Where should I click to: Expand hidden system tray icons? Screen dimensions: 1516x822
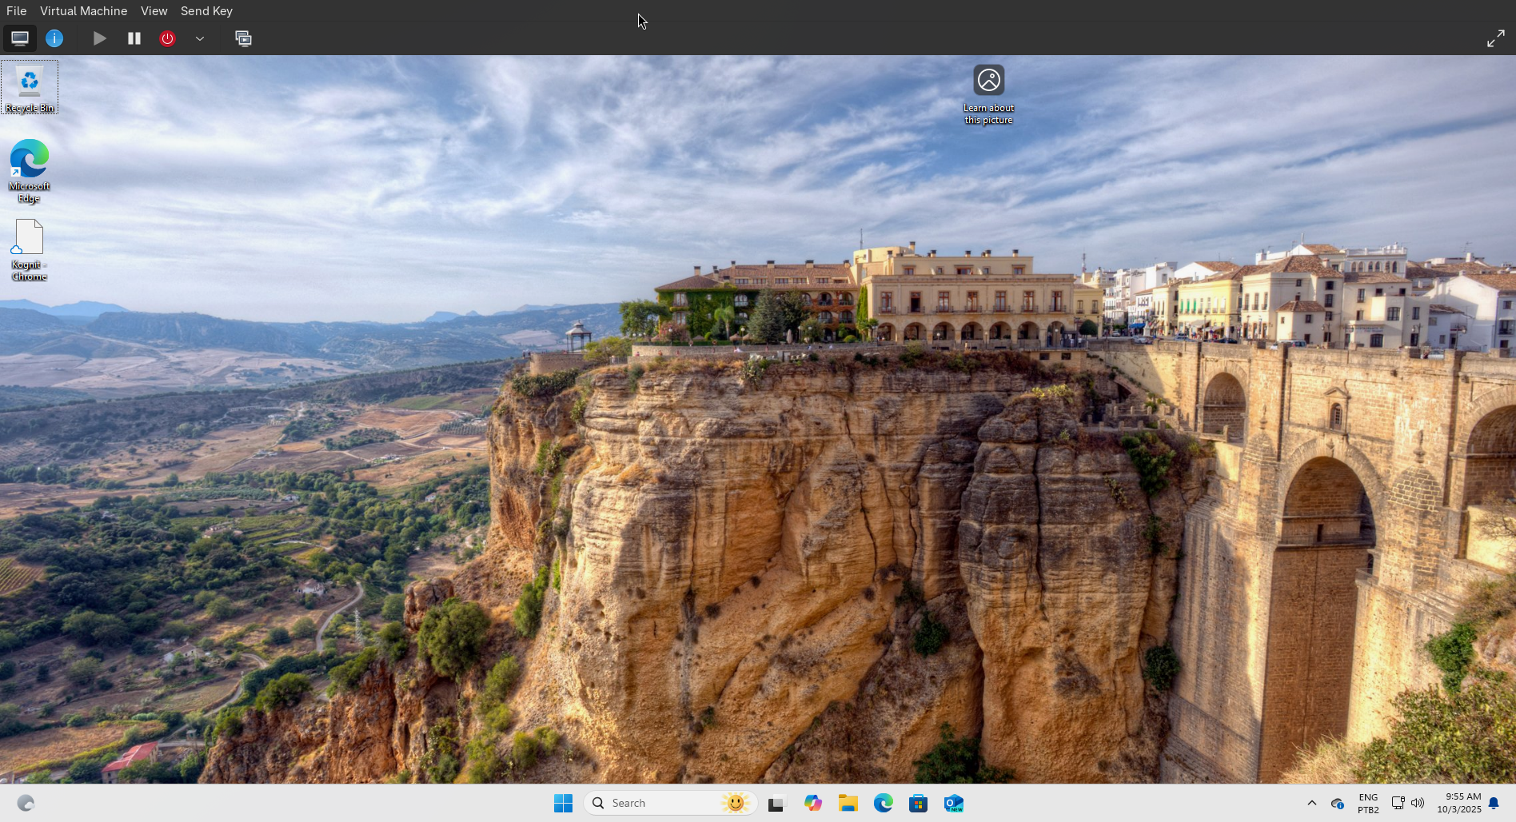(x=1311, y=803)
